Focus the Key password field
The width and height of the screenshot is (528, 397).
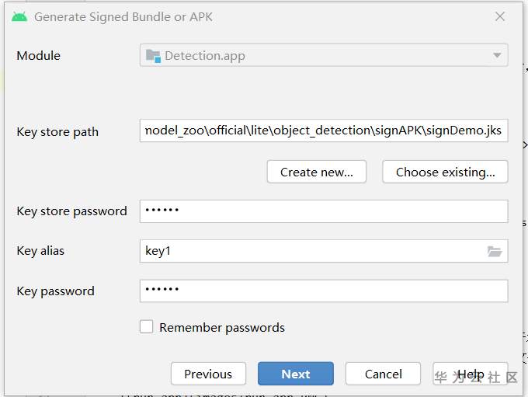(x=324, y=291)
